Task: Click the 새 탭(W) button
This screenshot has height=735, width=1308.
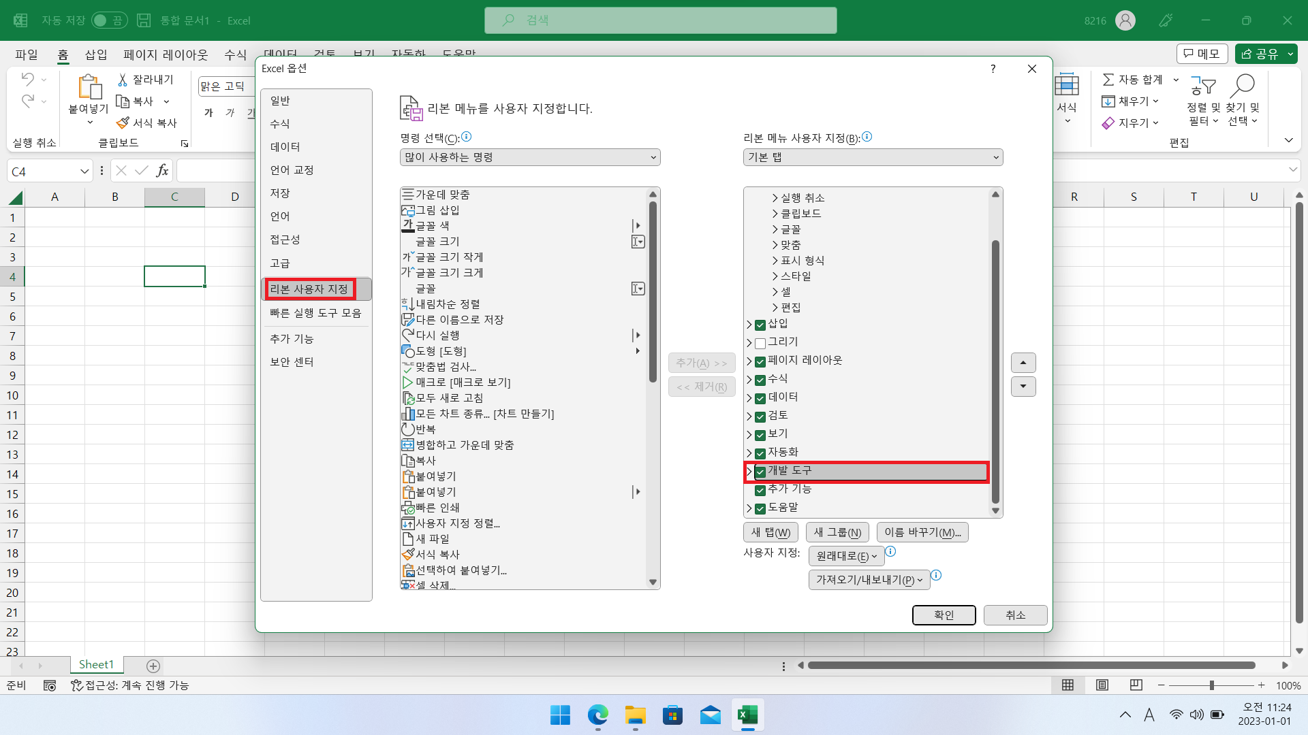Action: (x=770, y=532)
